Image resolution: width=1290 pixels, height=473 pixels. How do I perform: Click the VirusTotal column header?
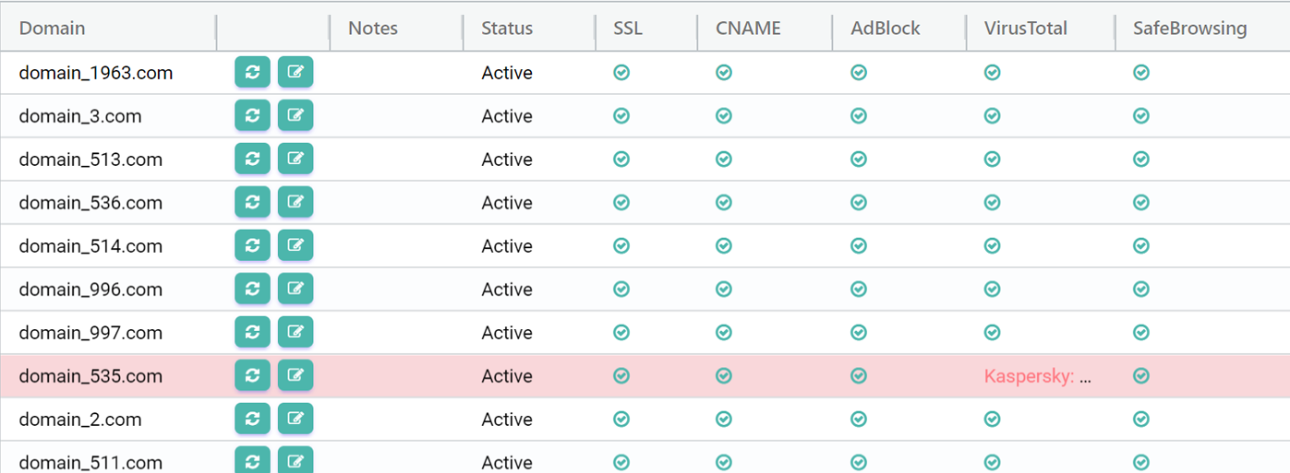1025,29
